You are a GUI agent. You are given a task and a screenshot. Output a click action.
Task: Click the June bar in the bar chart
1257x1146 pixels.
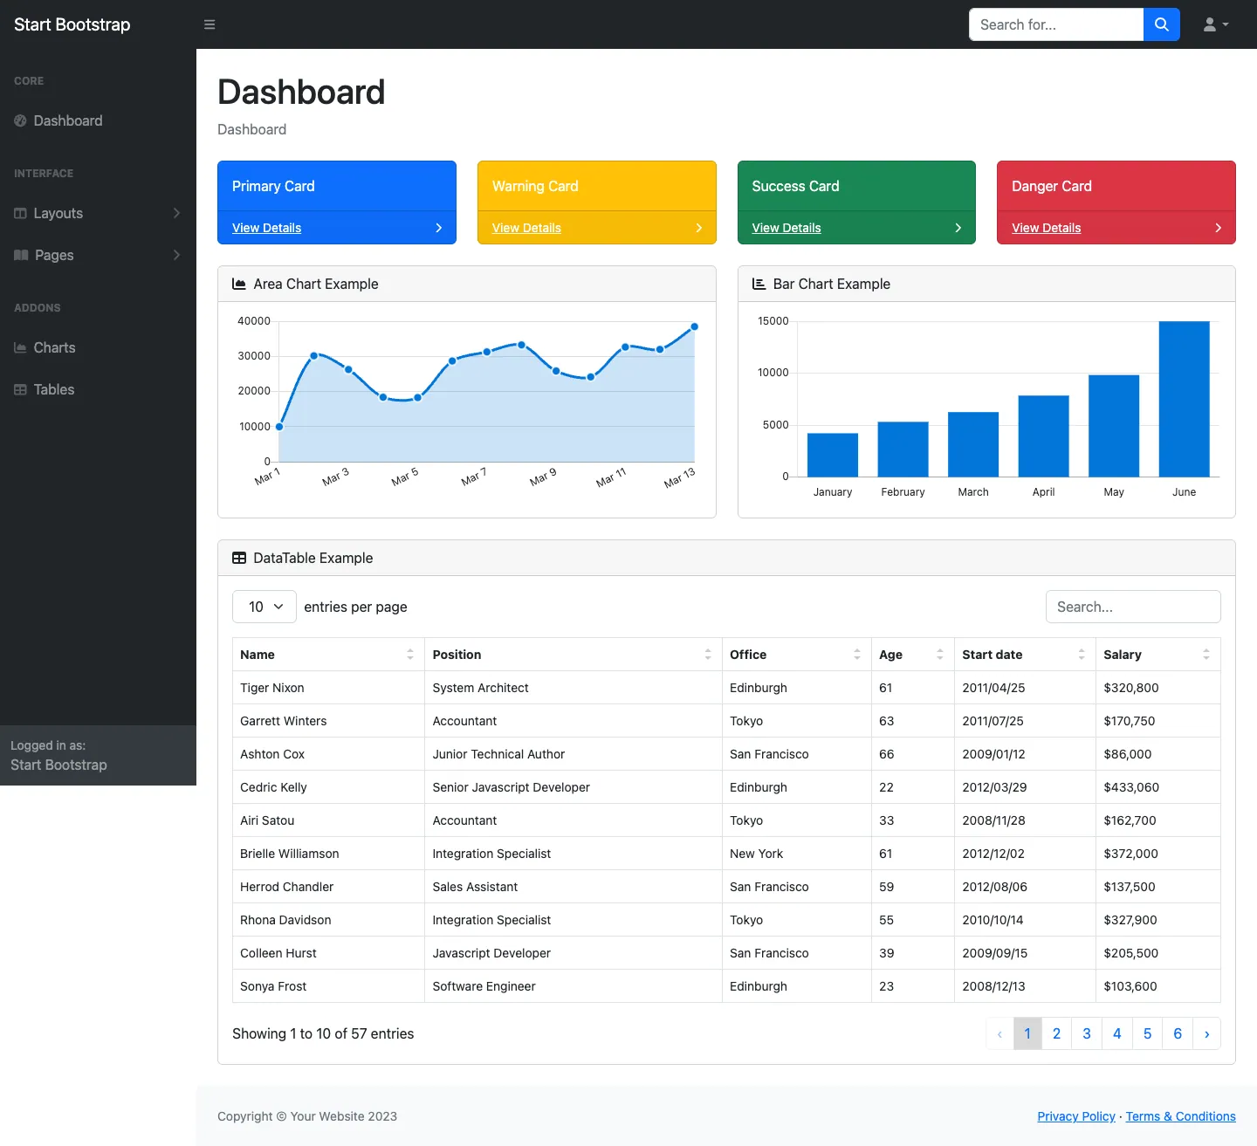pos(1185,399)
